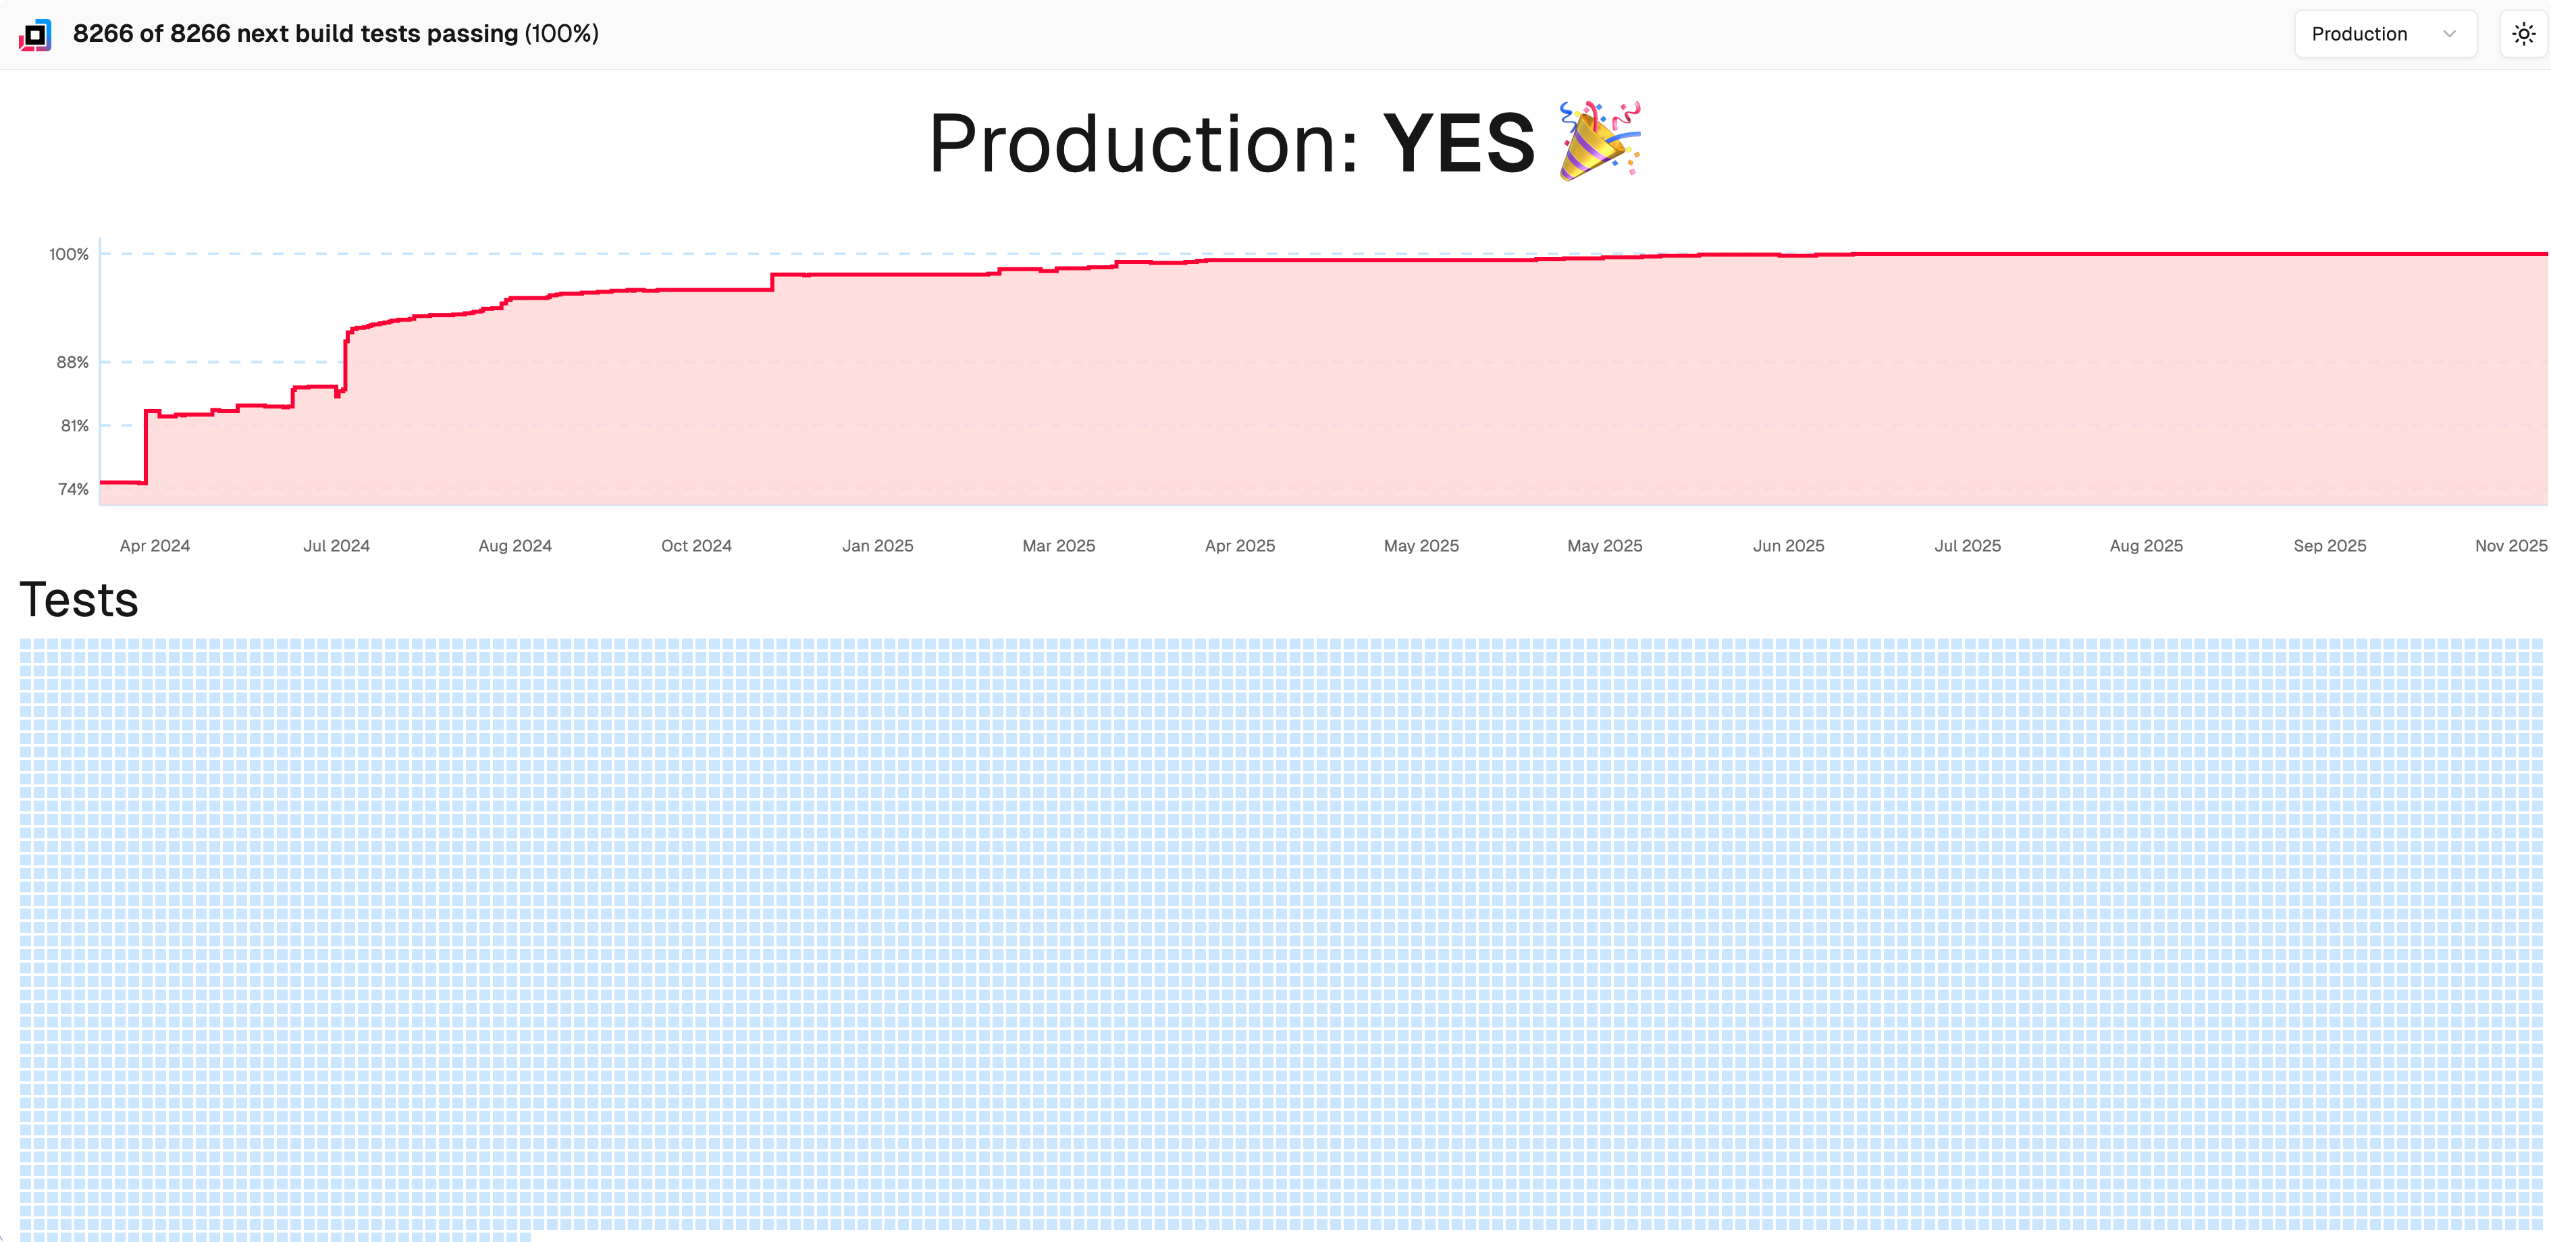The image size is (2551, 1242).
Task: Toggle the light/dark theme sun icon
Action: point(2523,34)
